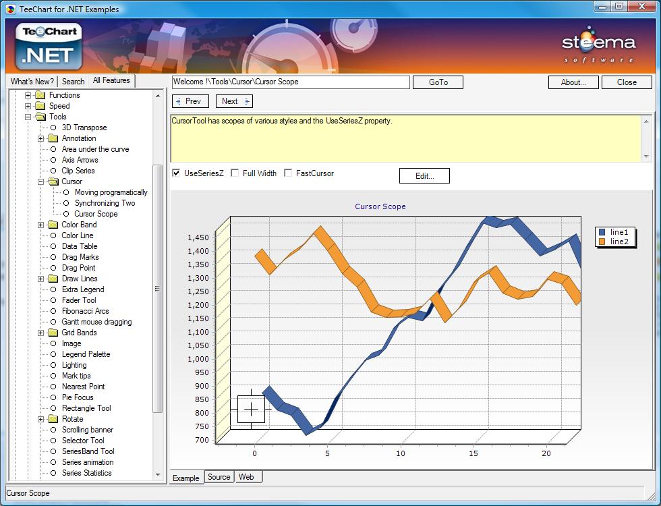
Task: Go to previous example with Prev
Action: click(190, 101)
